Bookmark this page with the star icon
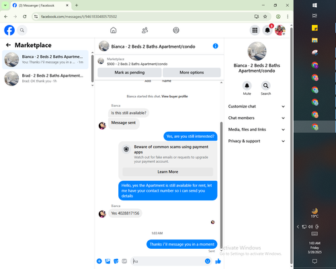This screenshot has height=269, width=336. (265, 16)
